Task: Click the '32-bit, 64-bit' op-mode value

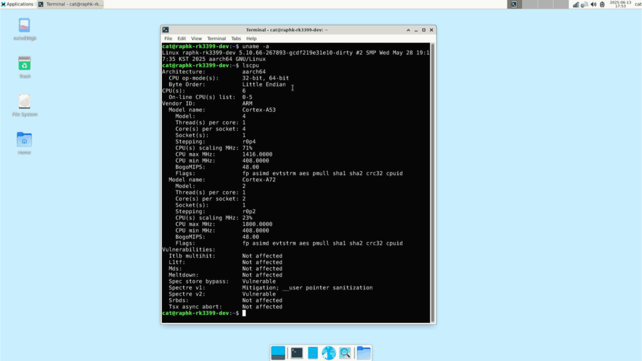Action: click(265, 78)
